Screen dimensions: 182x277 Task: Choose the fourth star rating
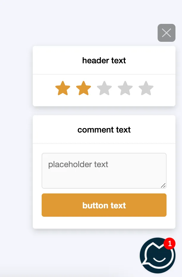click(125, 89)
